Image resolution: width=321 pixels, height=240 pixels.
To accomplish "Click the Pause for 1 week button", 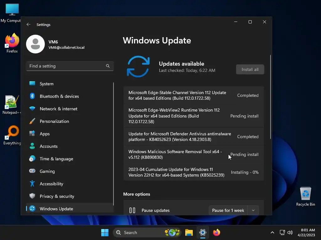I will tap(228, 210).
